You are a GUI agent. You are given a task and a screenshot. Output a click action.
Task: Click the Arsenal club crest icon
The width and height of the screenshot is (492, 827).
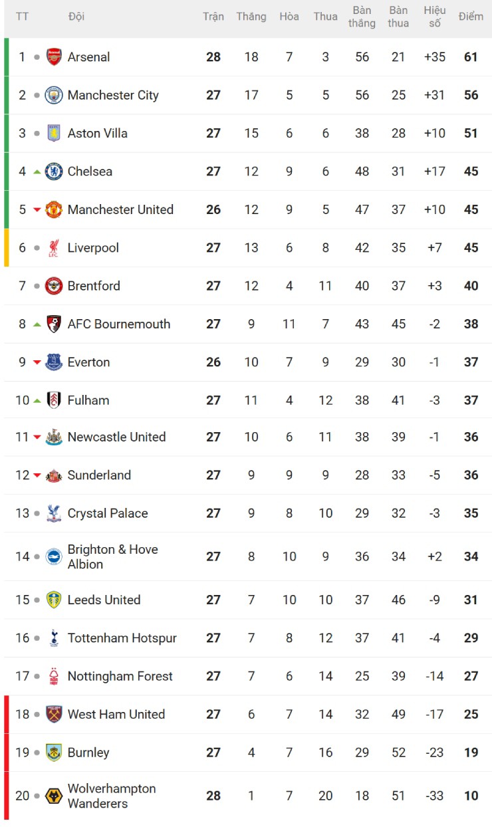[x=54, y=57]
